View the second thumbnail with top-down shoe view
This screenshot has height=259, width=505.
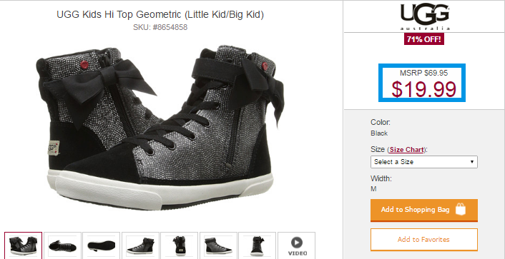click(62, 245)
